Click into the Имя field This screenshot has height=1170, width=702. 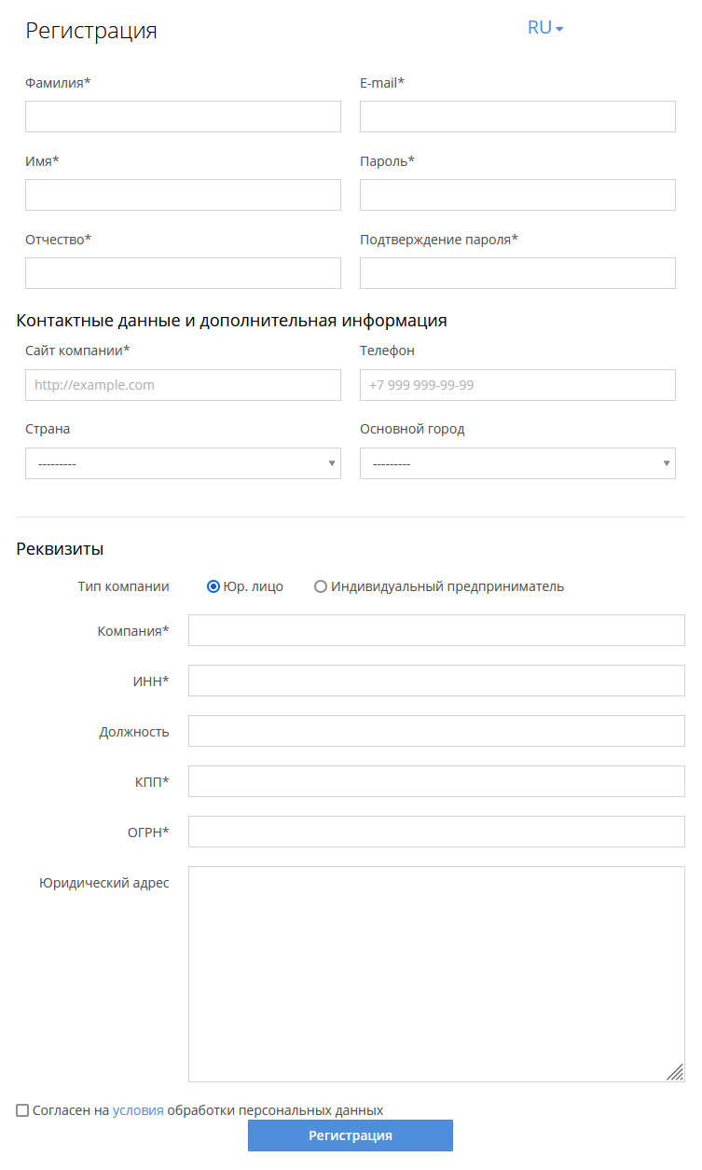(183, 195)
